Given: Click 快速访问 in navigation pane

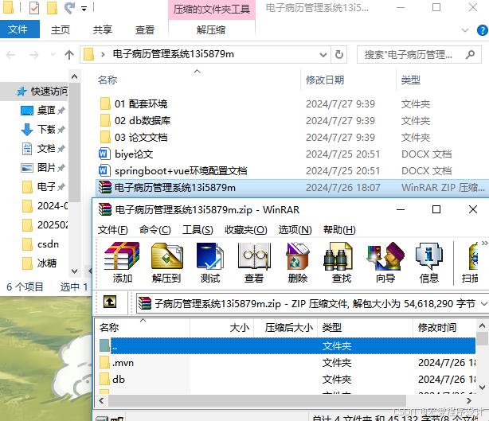Looking at the screenshot, I should click(x=42, y=92).
